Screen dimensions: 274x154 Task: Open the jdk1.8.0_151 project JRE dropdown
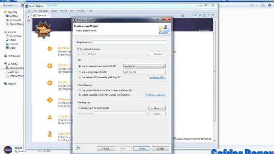tap(144, 72)
